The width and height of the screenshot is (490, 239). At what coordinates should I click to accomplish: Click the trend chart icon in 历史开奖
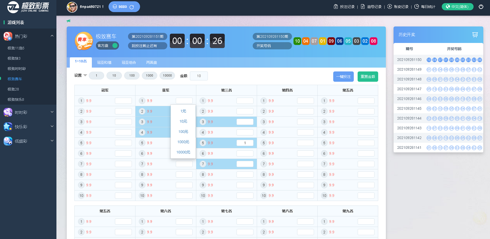[x=475, y=35]
